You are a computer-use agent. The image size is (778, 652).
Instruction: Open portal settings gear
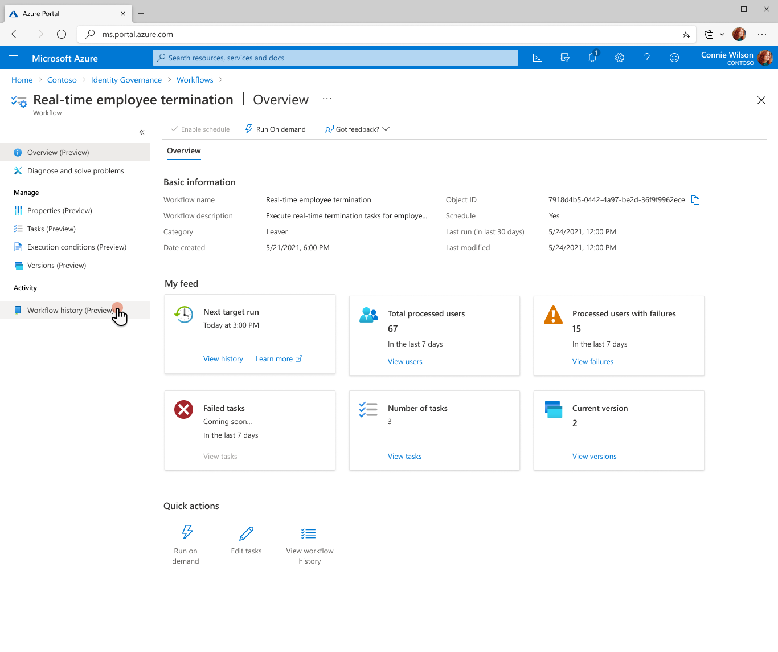coord(620,58)
